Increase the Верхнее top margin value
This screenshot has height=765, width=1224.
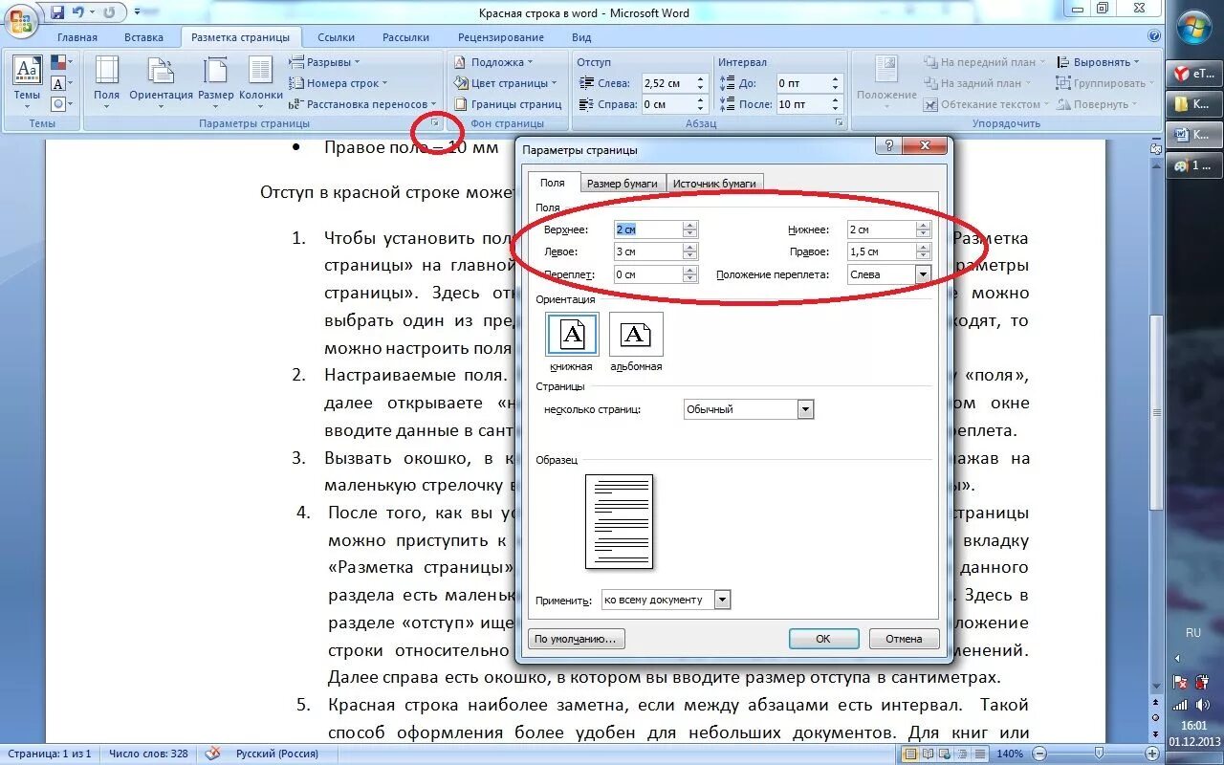(690, 226)
